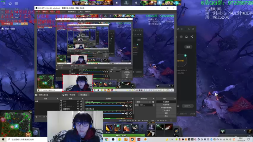Use the axe item in lower inventory row
Viewport: 253px width, 142px height.
[151, 133]
